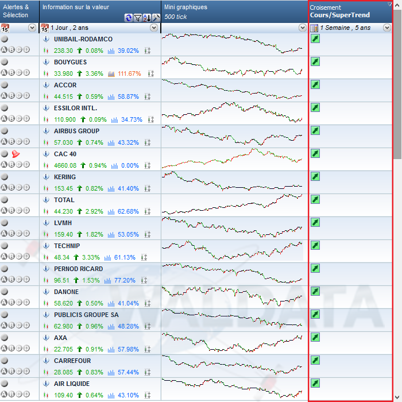Viewport: 402px width, 402px height.
Task: Click the Information sur la valeur header
Action: pos(100,11)
